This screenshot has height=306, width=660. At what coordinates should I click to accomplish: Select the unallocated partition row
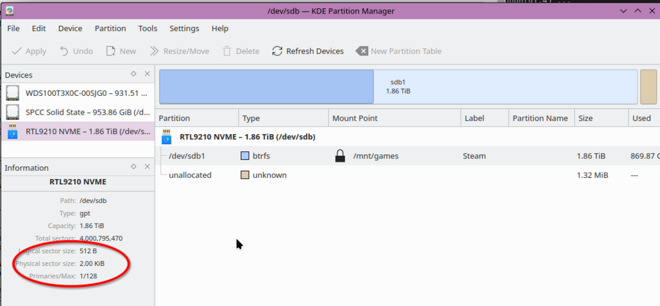pos(189,175)
